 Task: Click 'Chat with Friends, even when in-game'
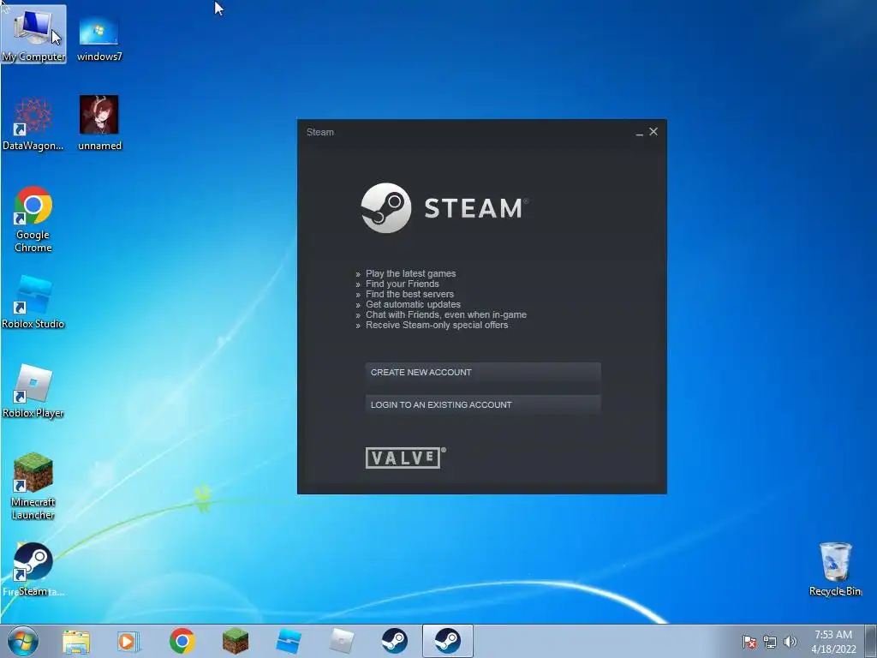pyautogui.click(x=445, y=314)
